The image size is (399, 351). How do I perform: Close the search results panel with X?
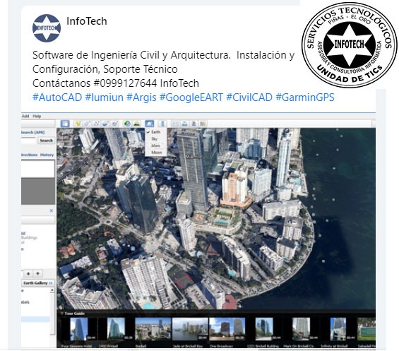coord(52,210)
